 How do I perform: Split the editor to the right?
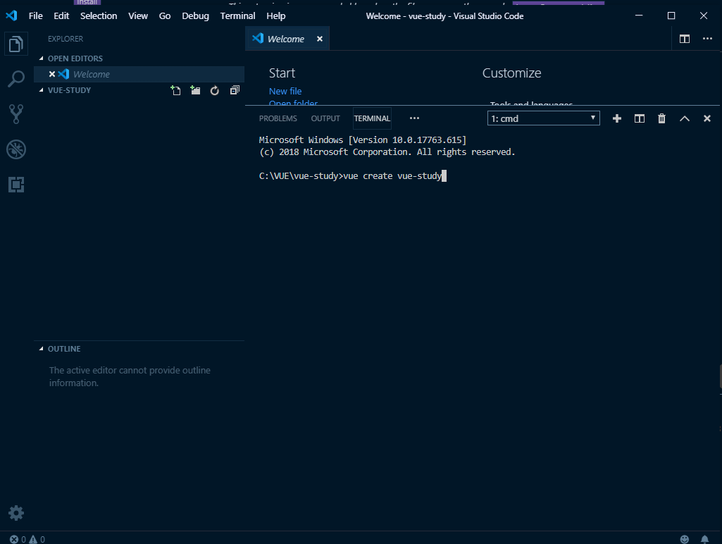tap(685, 39)
